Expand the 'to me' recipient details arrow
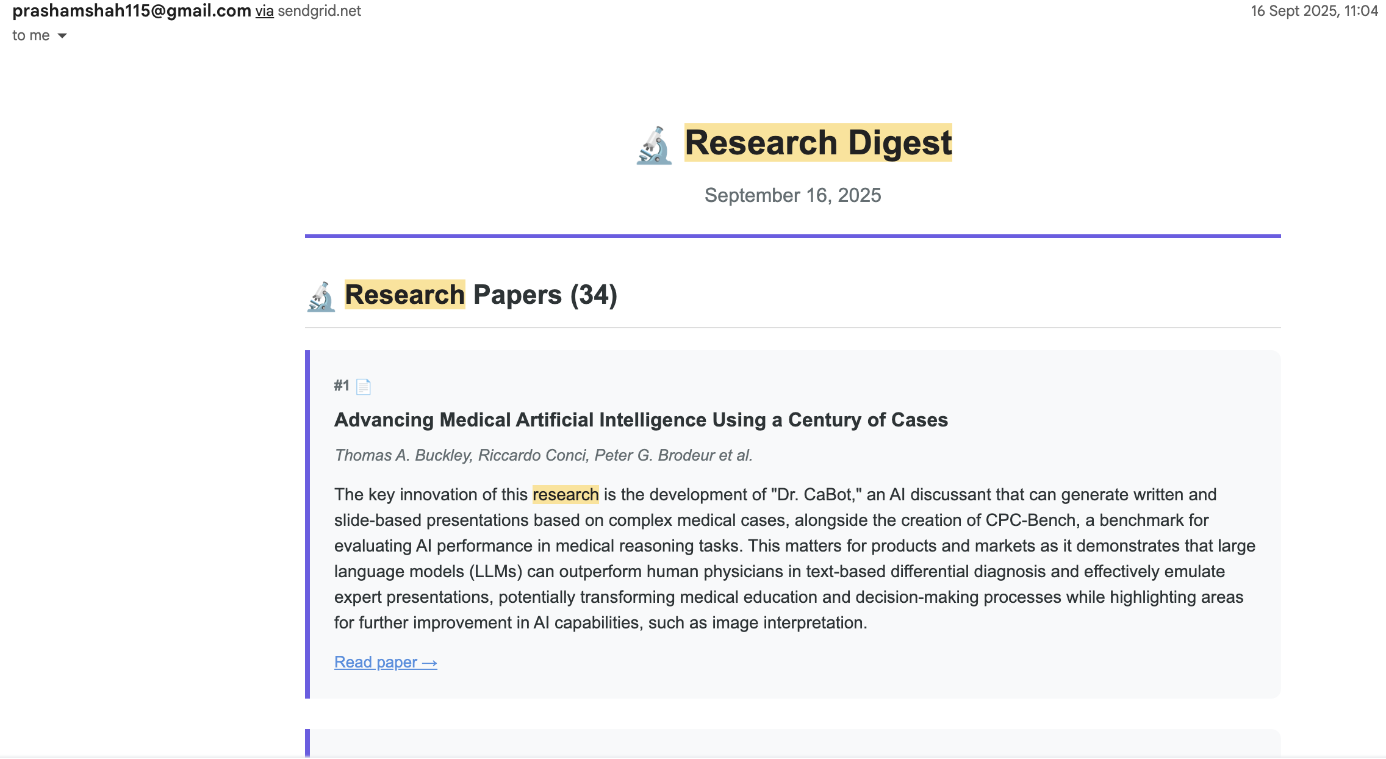This screenshot has height=759, width=1386. (x=62, y=36)
